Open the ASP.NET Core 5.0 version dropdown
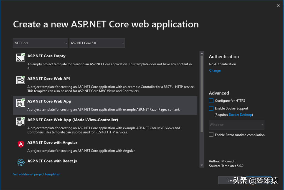This screenshot has height=190, width=284. (x=97, y=43)
